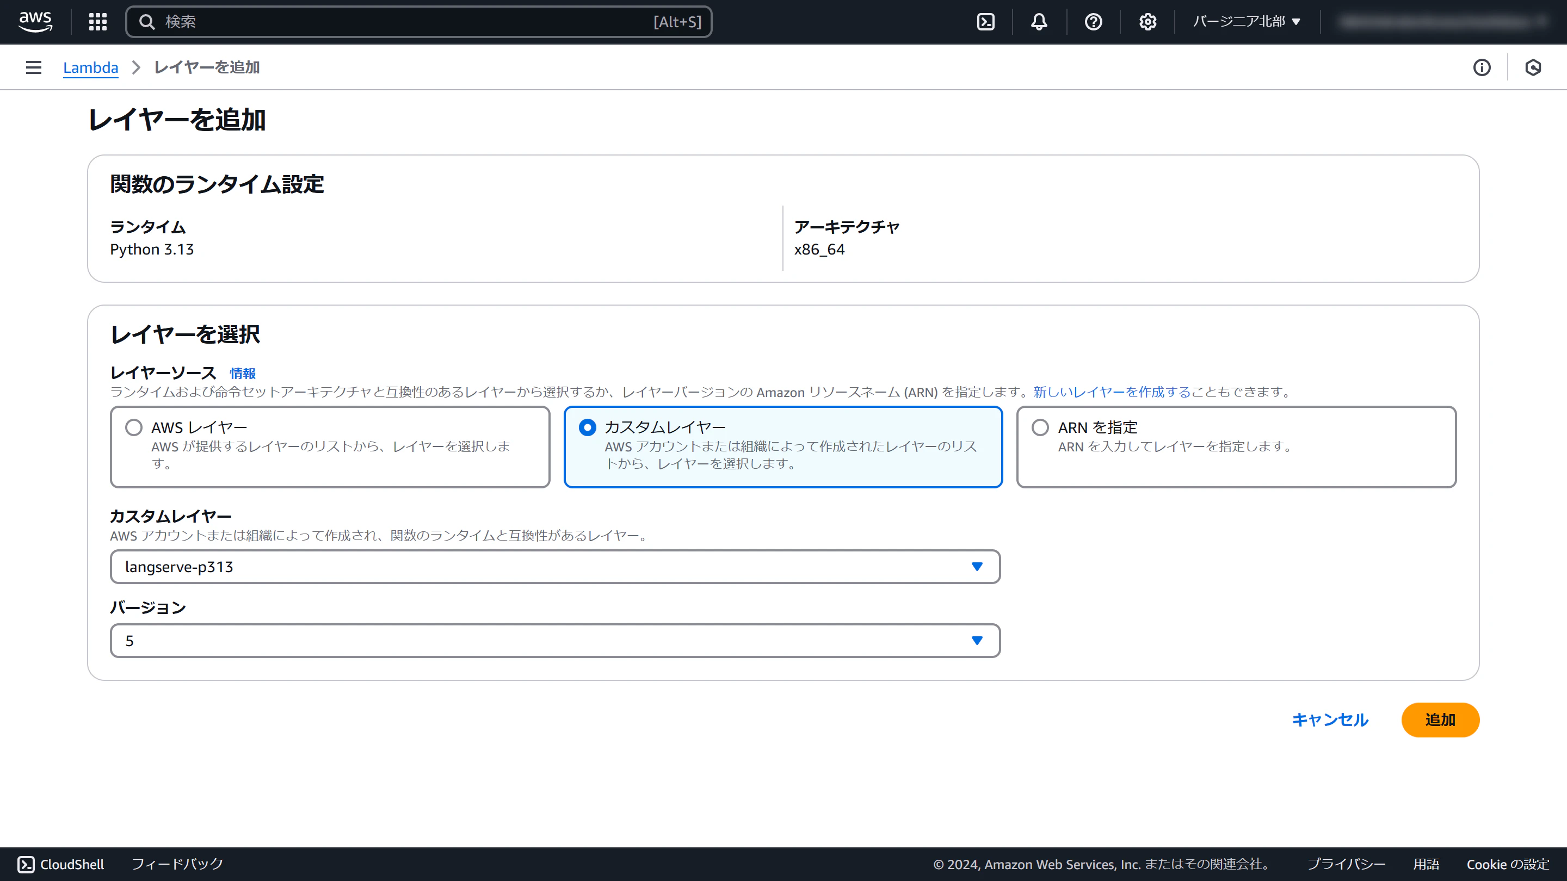The height and width of the screenshot is (881, 1567).
Task: Click the レイヤーを追加 breadcrumb text
Action: point(207,67)
